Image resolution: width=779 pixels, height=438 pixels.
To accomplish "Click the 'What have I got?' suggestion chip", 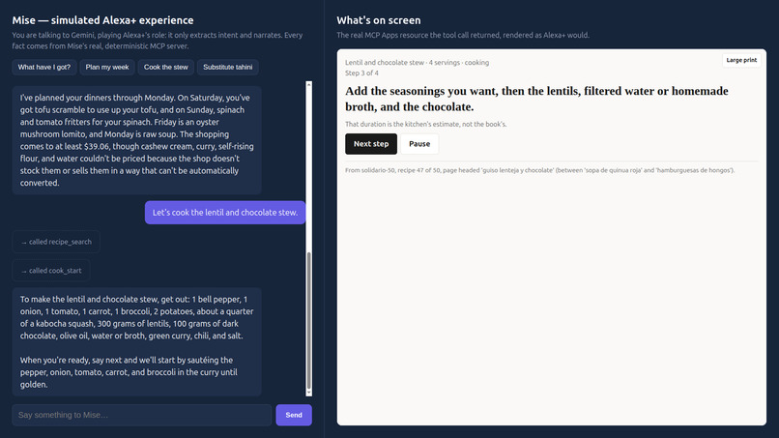I will (44, 67).
